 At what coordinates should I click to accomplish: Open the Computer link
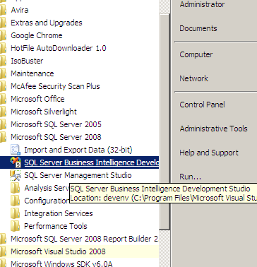(x=196, y=54)
